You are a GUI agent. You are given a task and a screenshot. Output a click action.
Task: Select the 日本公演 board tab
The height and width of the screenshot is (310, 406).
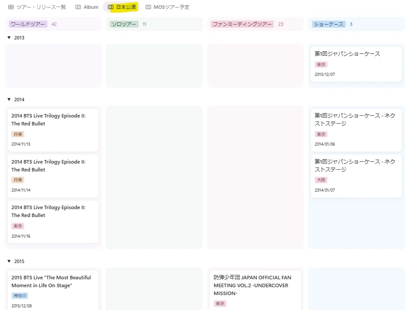point(122,7)
